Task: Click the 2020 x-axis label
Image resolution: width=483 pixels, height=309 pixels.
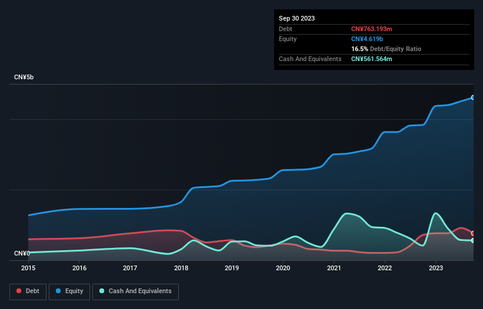Action: (283, 268)
